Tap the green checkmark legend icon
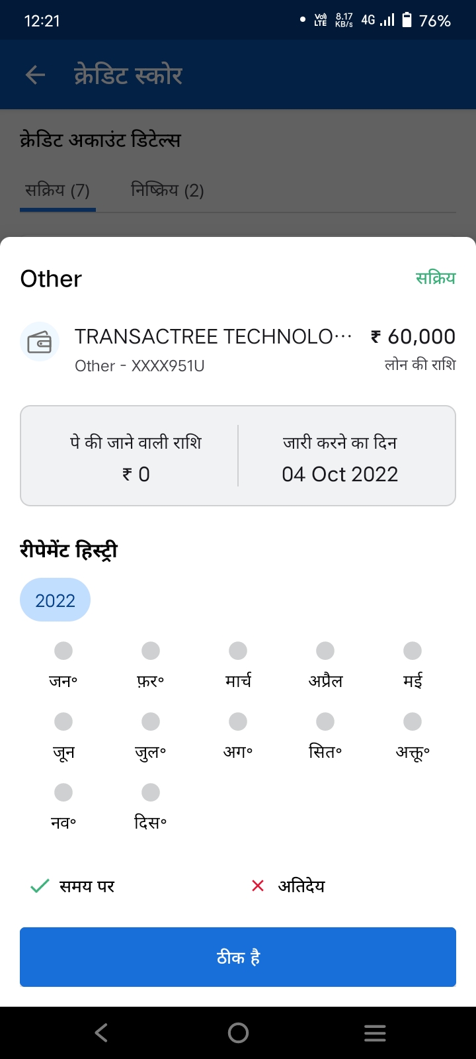476x1059 pixels. tap(40, 886)
